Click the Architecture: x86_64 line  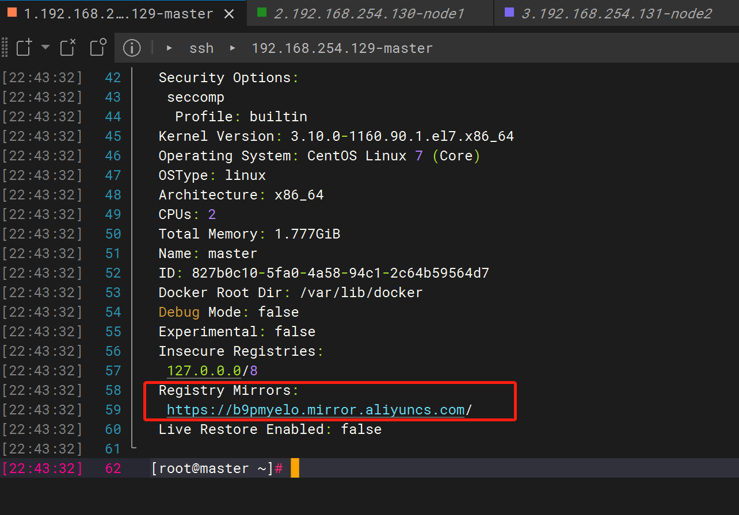tap(241, 195)
